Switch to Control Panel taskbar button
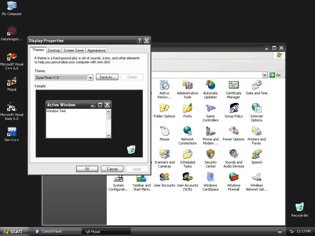This screenshot has height=236, width=315. tap(57, 231)
